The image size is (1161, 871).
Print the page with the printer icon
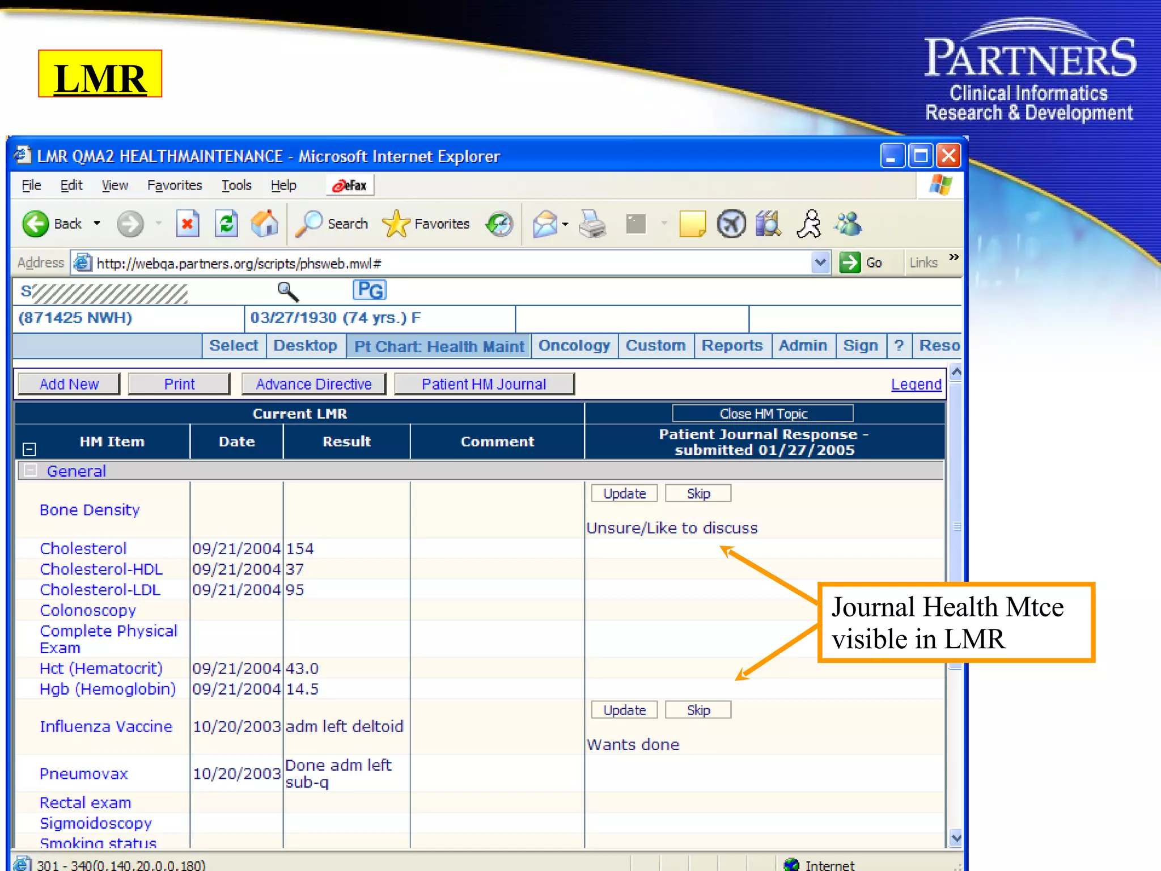(592, 224)
